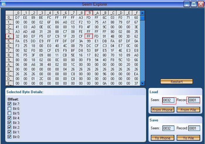Select byte A6 in row A_

pyautogui.click(x=33, y=65)
